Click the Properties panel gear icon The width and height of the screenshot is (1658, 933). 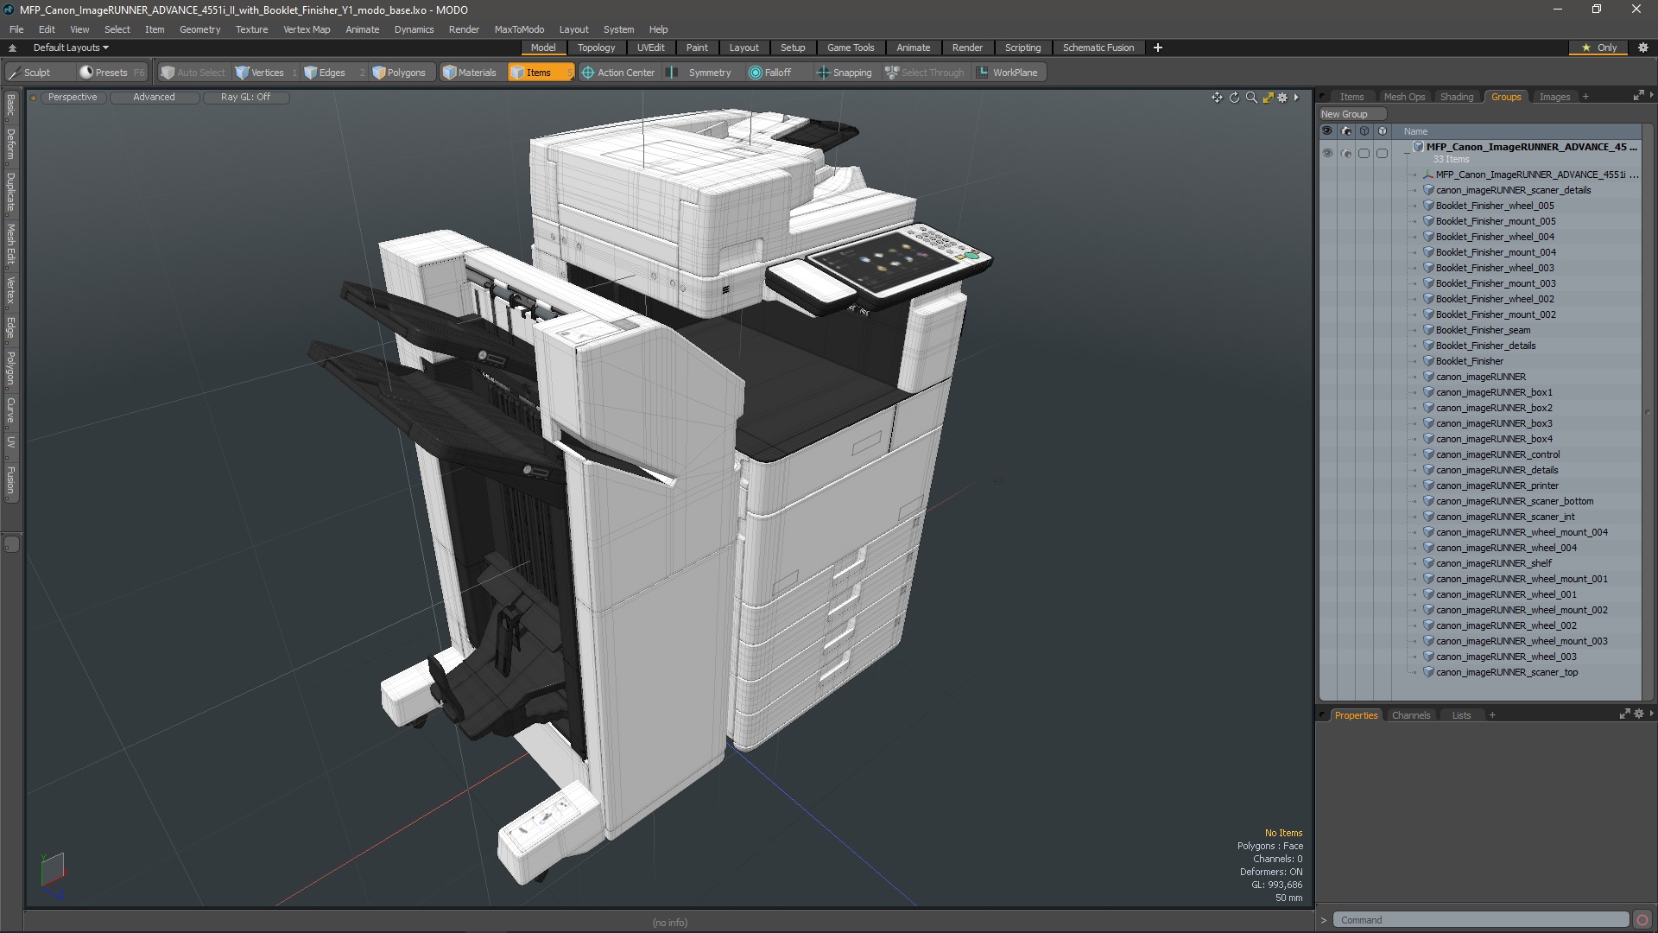pyautogui.click(x=1639, y=714)
